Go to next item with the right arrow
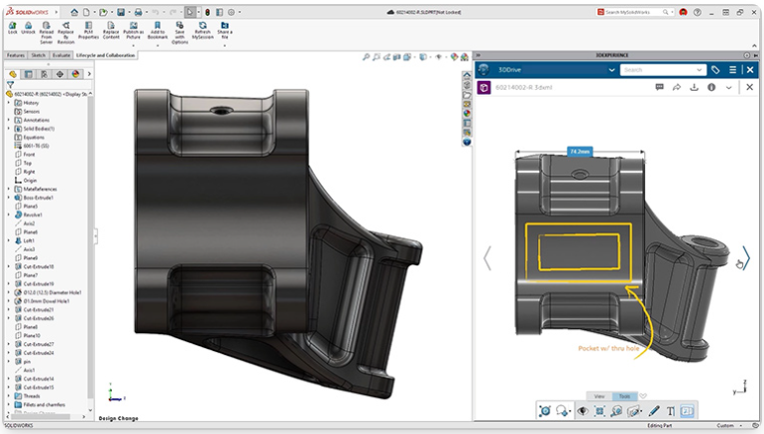764x434 pixels. [x=745, y=258]
